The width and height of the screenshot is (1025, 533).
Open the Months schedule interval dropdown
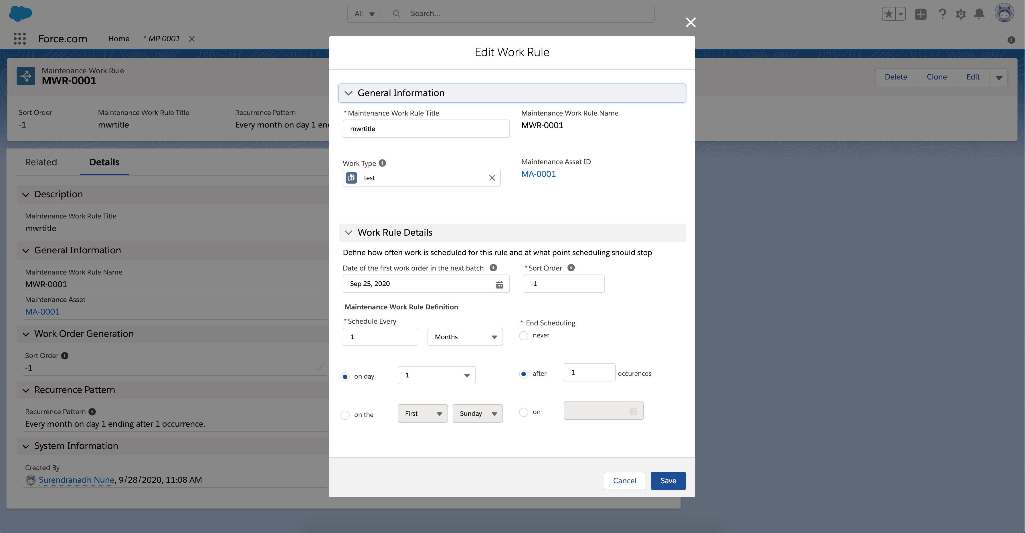pos(465,337)
